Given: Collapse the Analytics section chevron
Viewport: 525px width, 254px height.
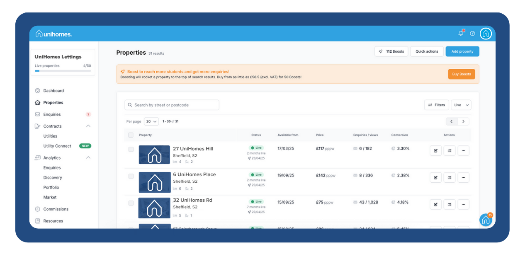Looking at the screenshot, I should 88,158.
